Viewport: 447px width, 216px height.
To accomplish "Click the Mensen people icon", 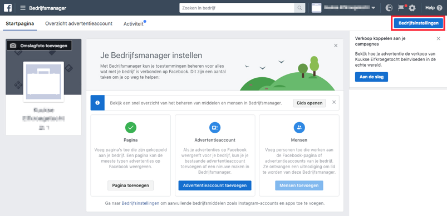I will 299,128.
